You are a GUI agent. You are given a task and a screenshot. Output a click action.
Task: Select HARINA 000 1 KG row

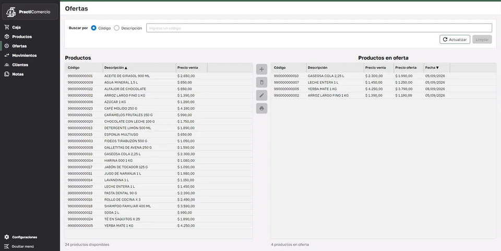point(159,160)
